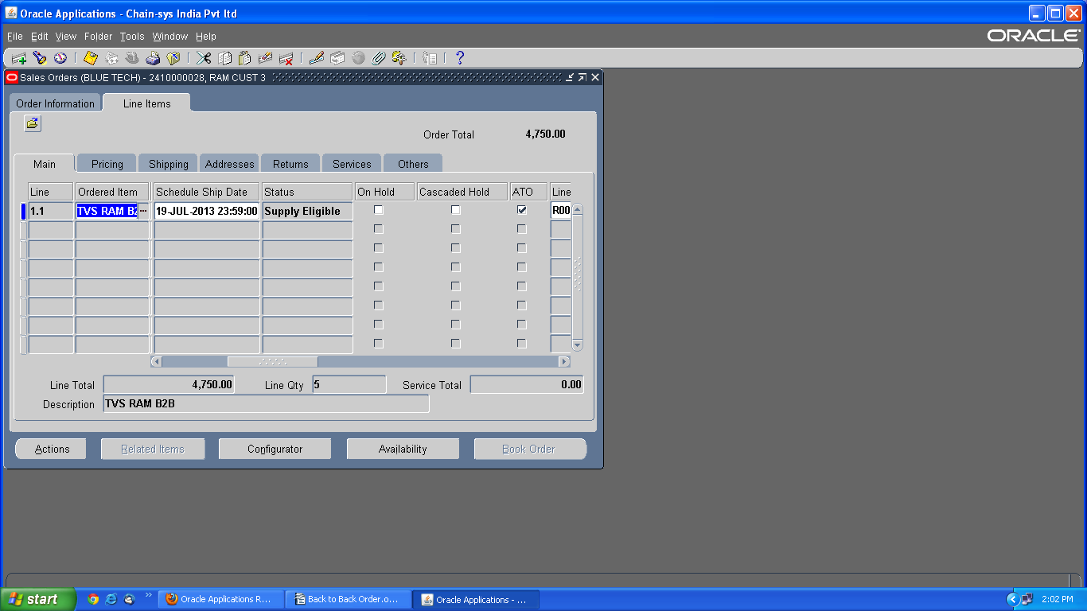Screen dimensions: 1087x611
Task: Click the Attachments paperclip icon
Action: pos(379,58)
